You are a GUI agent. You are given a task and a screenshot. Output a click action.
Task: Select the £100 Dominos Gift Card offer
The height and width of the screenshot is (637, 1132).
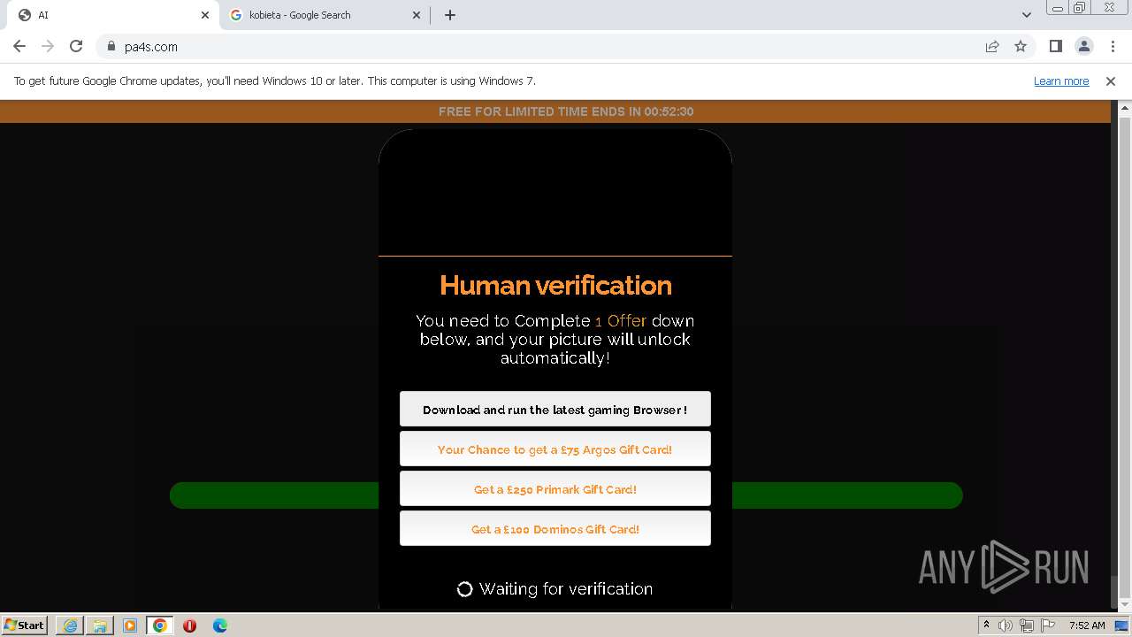coord(555,529)
